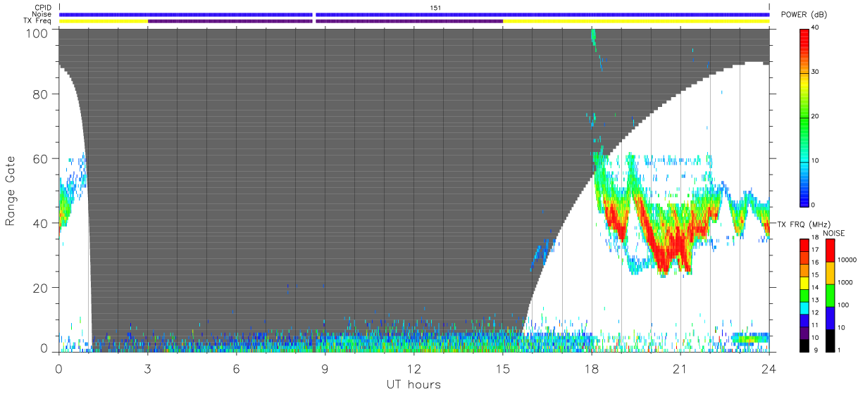This screenshot has height=399, width=865.
Task: Click the "UT hours" x-axis title
Action: point(413,384)
